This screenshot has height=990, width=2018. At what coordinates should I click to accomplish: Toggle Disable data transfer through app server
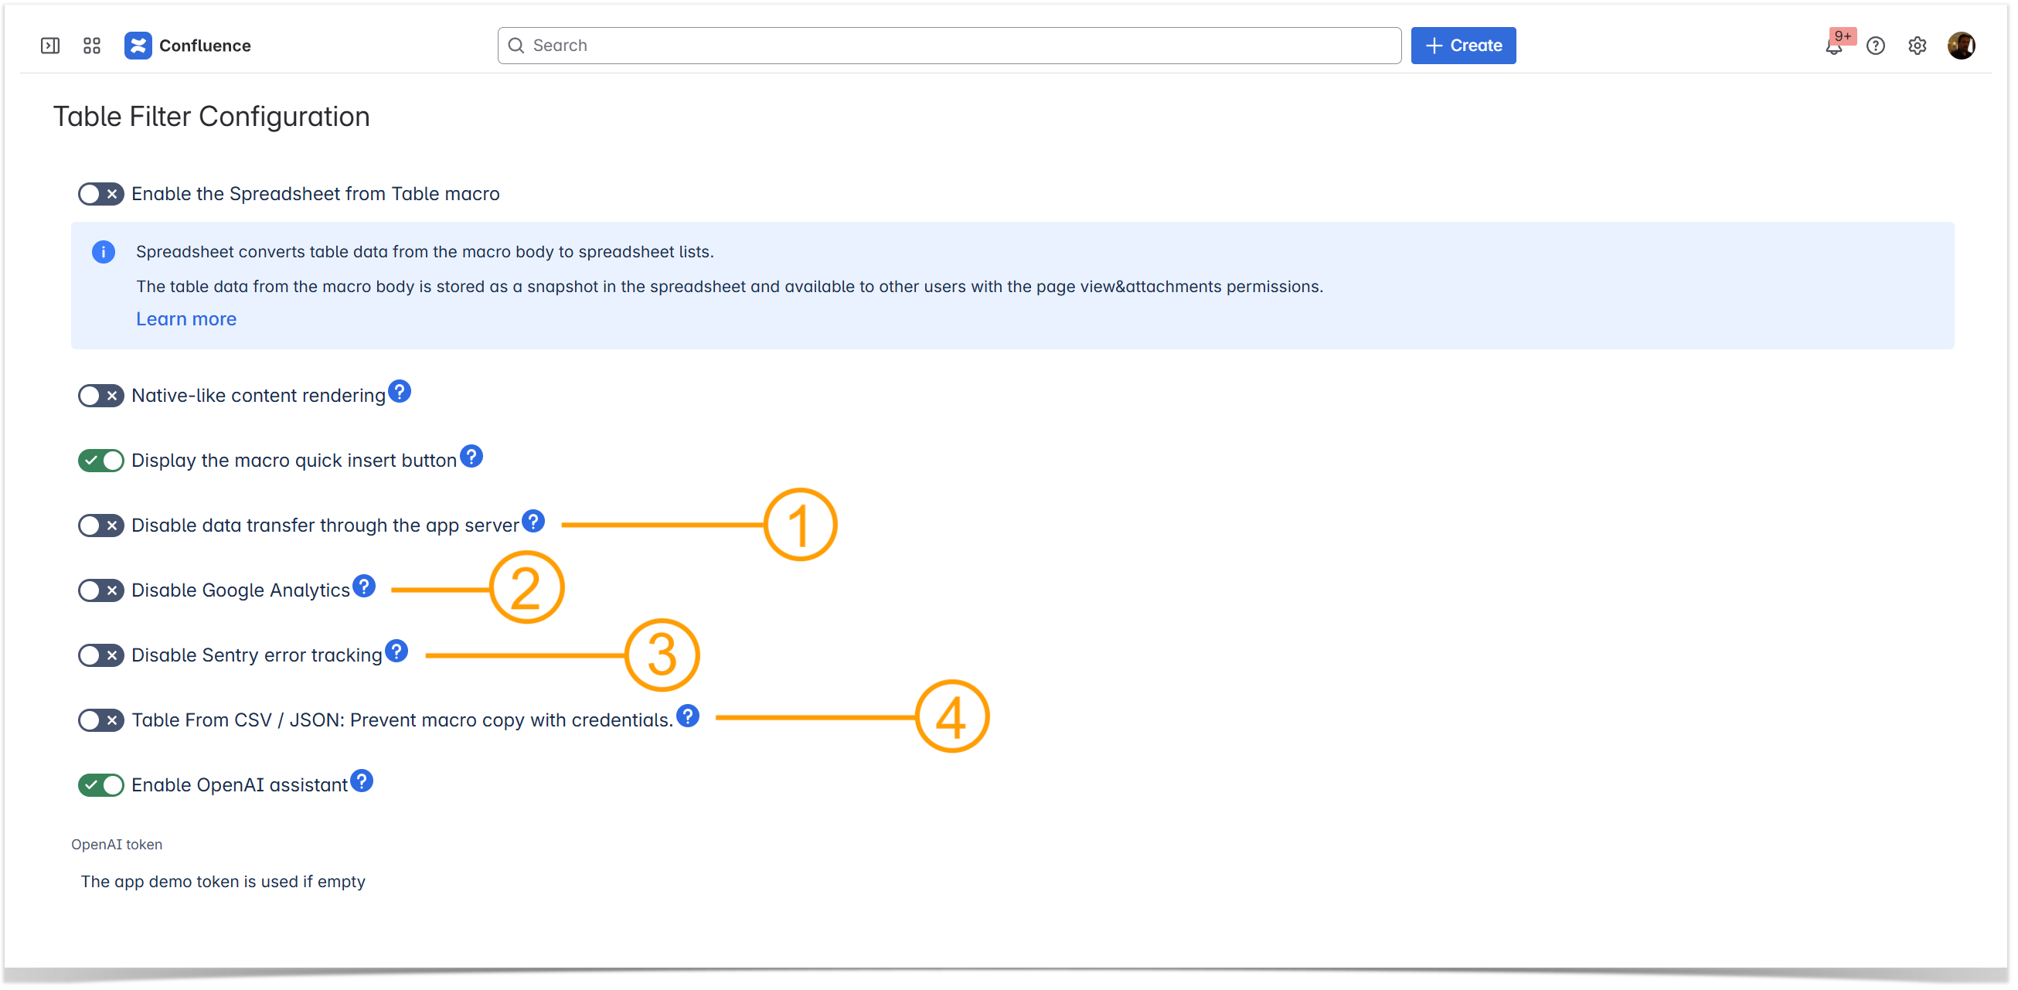click(x=101, y=526)
